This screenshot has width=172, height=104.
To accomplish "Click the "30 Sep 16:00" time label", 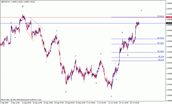I will (x=81, y=103).
